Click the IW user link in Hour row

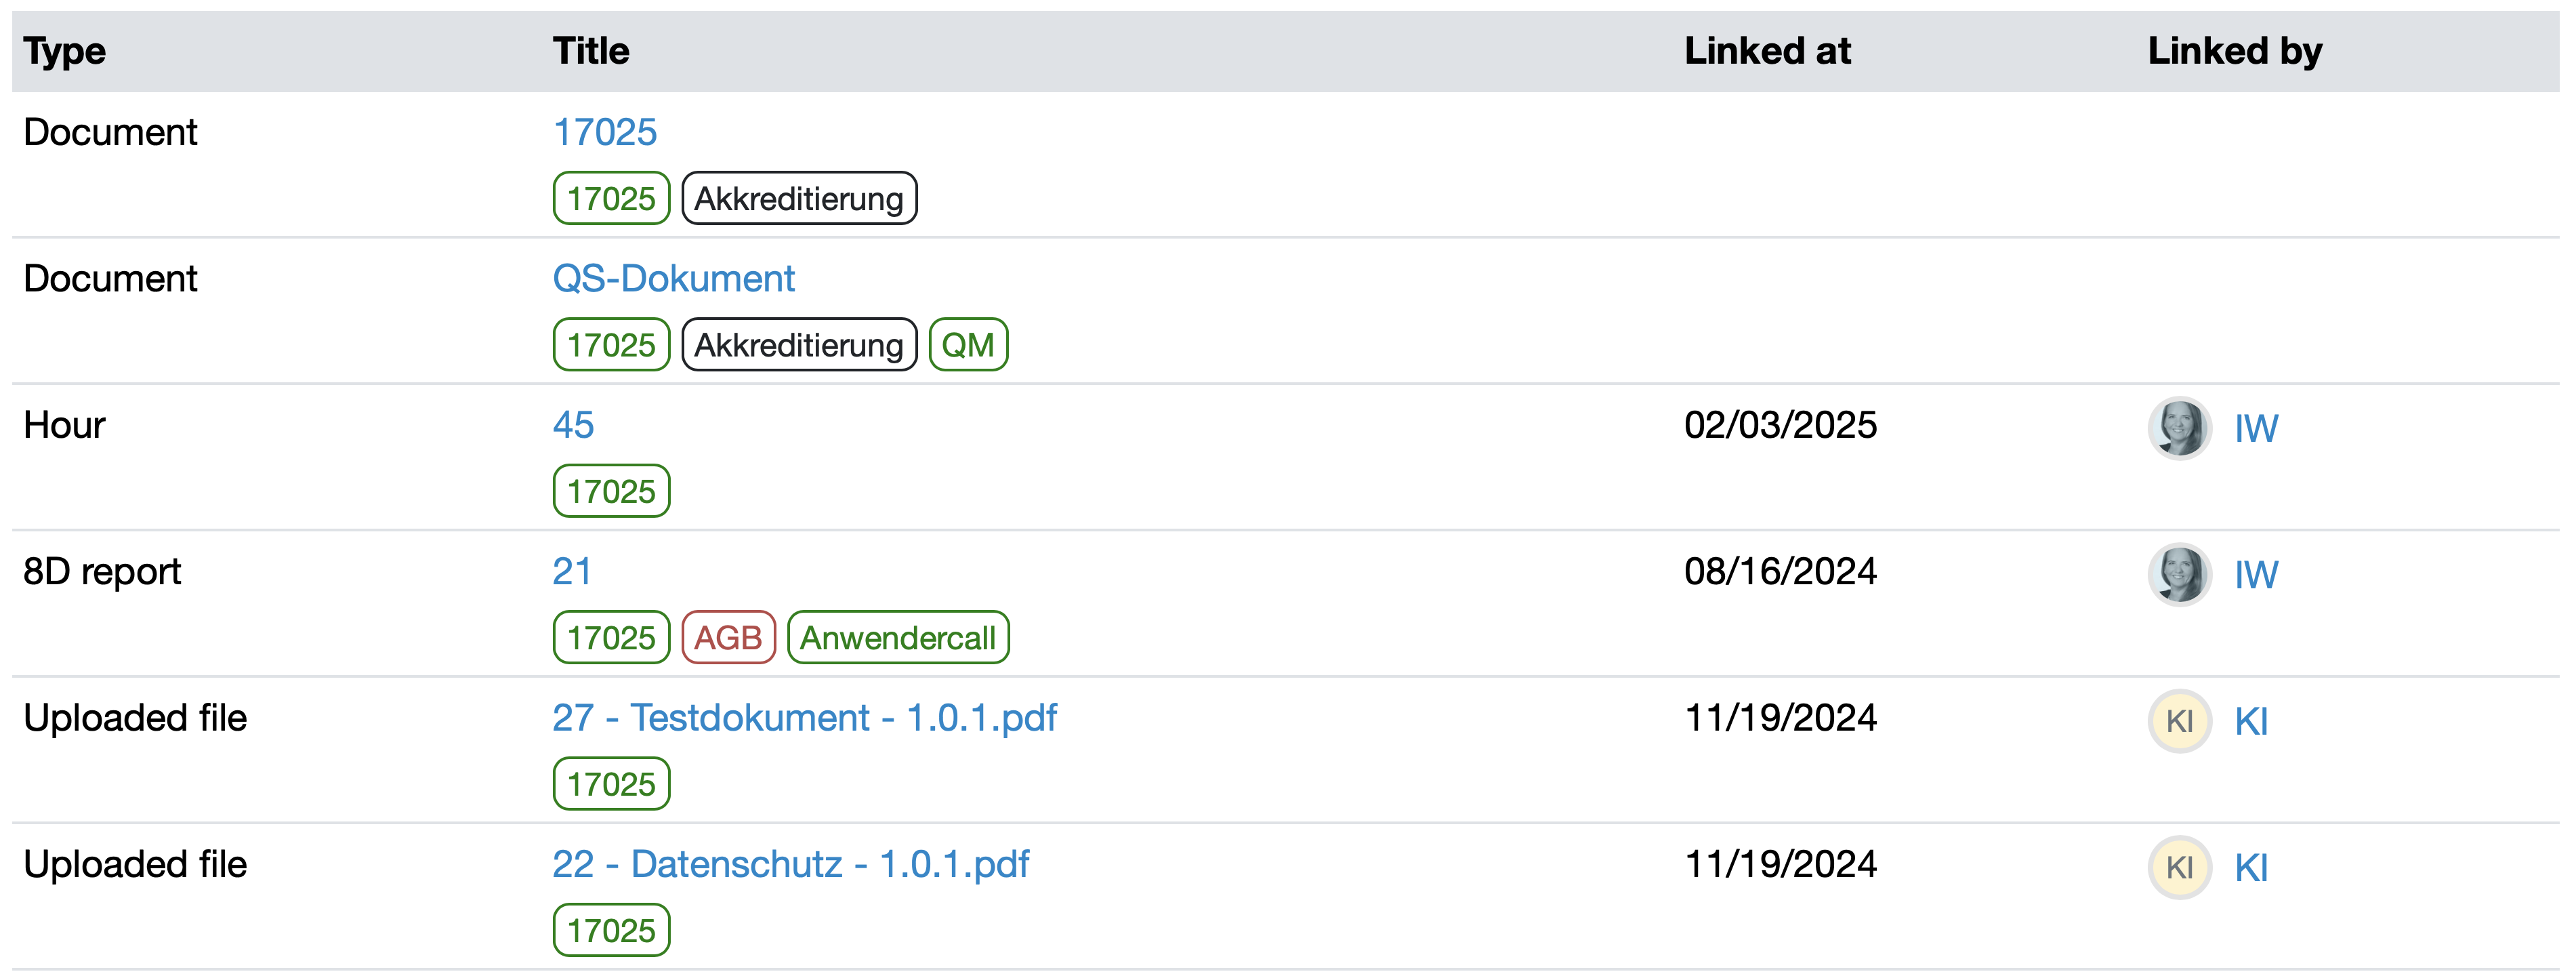(x=2256, y=429)
